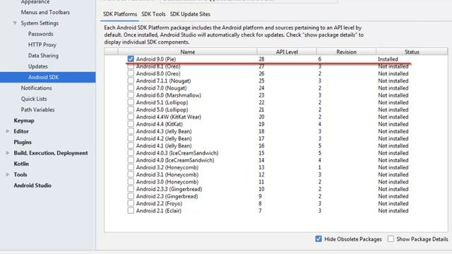Check the Android 3.0 (Honeycomb) checkbox
The height and width of the screenshot is (254, 452).
[131, 182]
